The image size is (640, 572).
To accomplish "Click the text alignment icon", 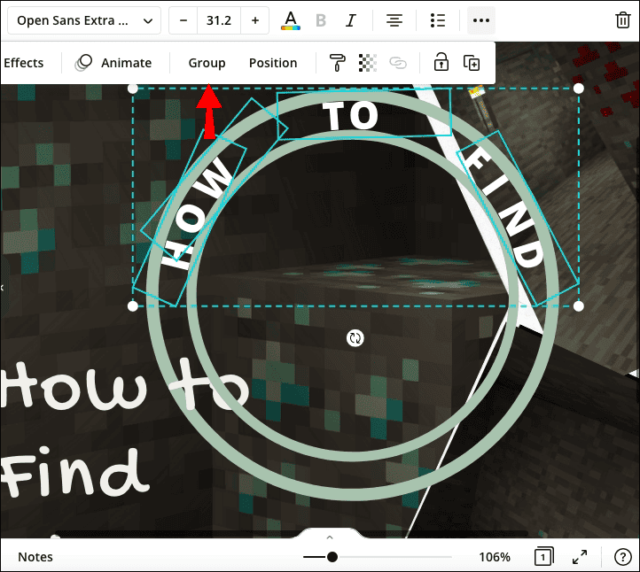I will [394, 20].
